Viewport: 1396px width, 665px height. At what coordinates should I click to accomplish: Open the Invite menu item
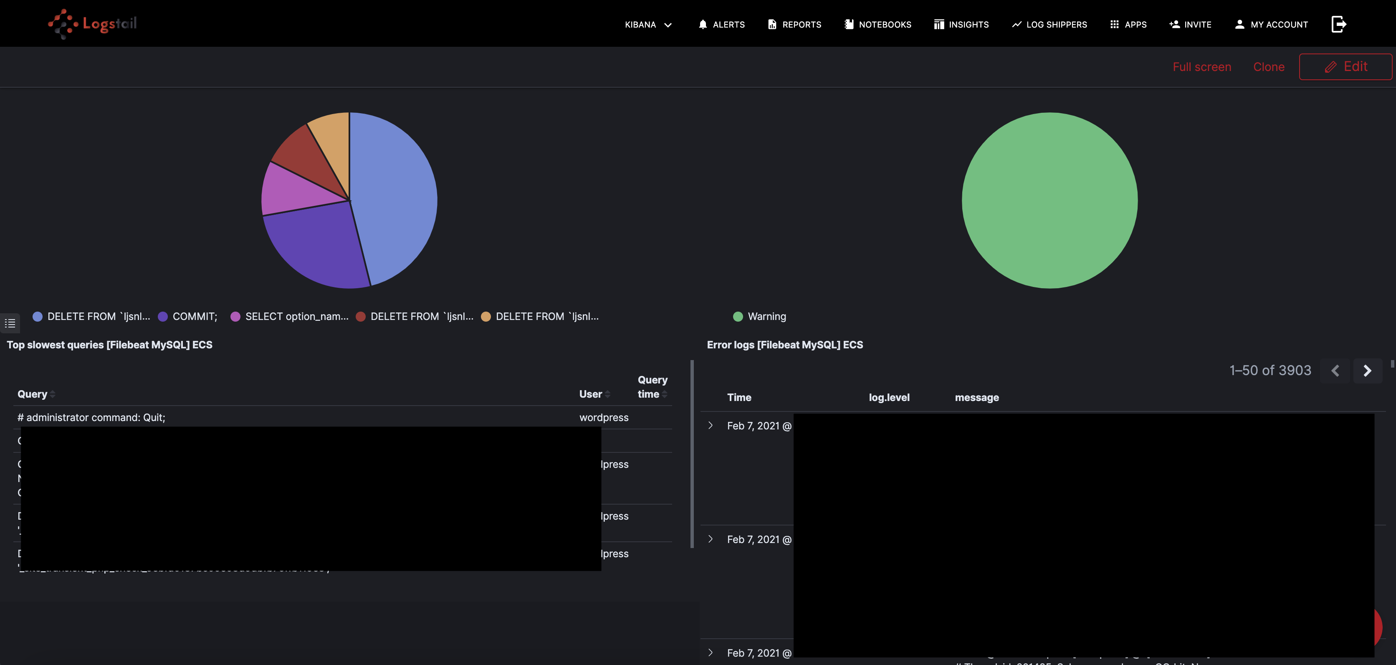pos(1190,24)
